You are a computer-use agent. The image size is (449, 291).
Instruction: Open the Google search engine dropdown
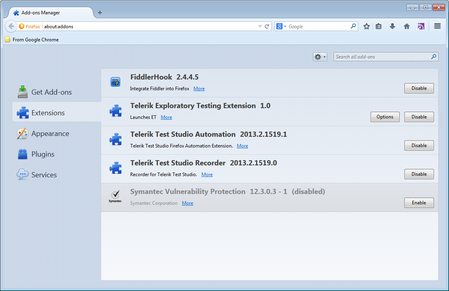pyautogui.click(x=281, y=26)
